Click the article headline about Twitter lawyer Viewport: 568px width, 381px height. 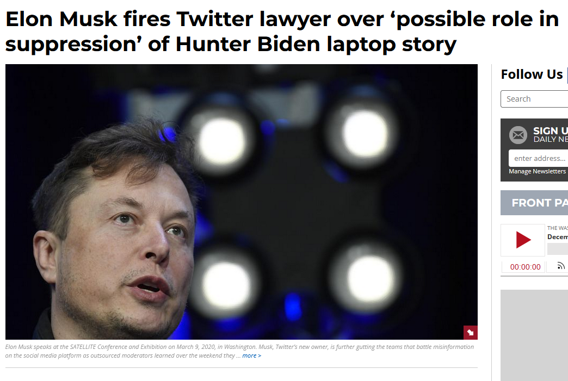click(282, 32)
